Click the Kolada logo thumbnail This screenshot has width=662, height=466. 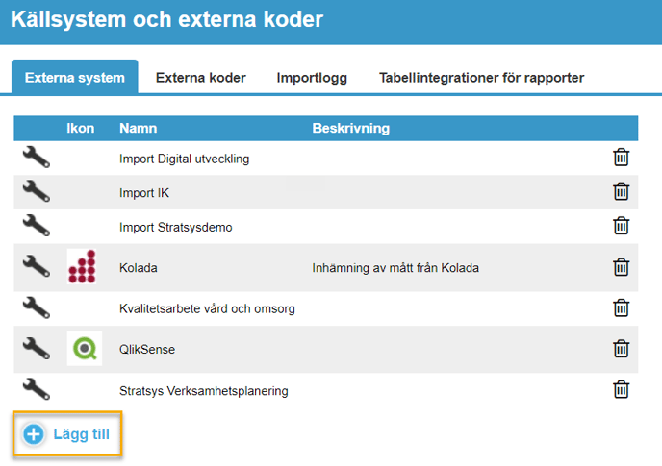click(x=84, y=267)
